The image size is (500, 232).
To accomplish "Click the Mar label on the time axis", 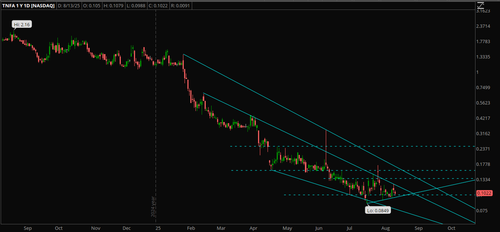I will [x=221, y=228].
